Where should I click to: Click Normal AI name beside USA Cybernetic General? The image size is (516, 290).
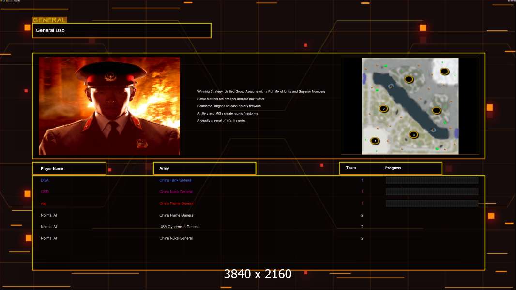pyautogui.click(x=49, y=227)
